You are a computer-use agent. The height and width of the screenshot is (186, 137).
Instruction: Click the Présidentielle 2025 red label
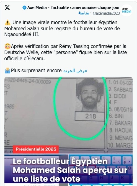click(x=36, y=149)
